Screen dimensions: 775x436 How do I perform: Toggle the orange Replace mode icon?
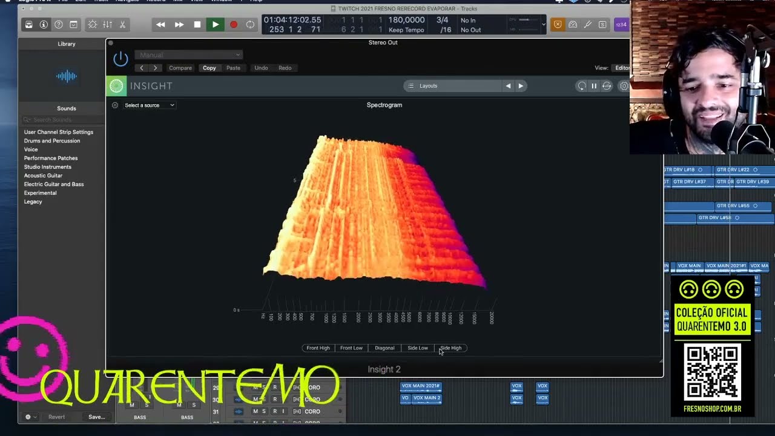point(558,25)
